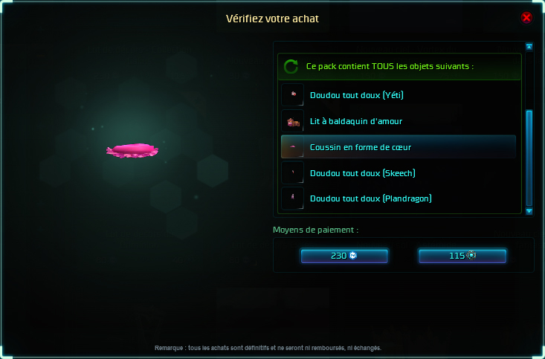This screenshot has width=545, height=359.
Task: Click the Doudou tout doux (Yéti) item icon
Action: point(293,95)
